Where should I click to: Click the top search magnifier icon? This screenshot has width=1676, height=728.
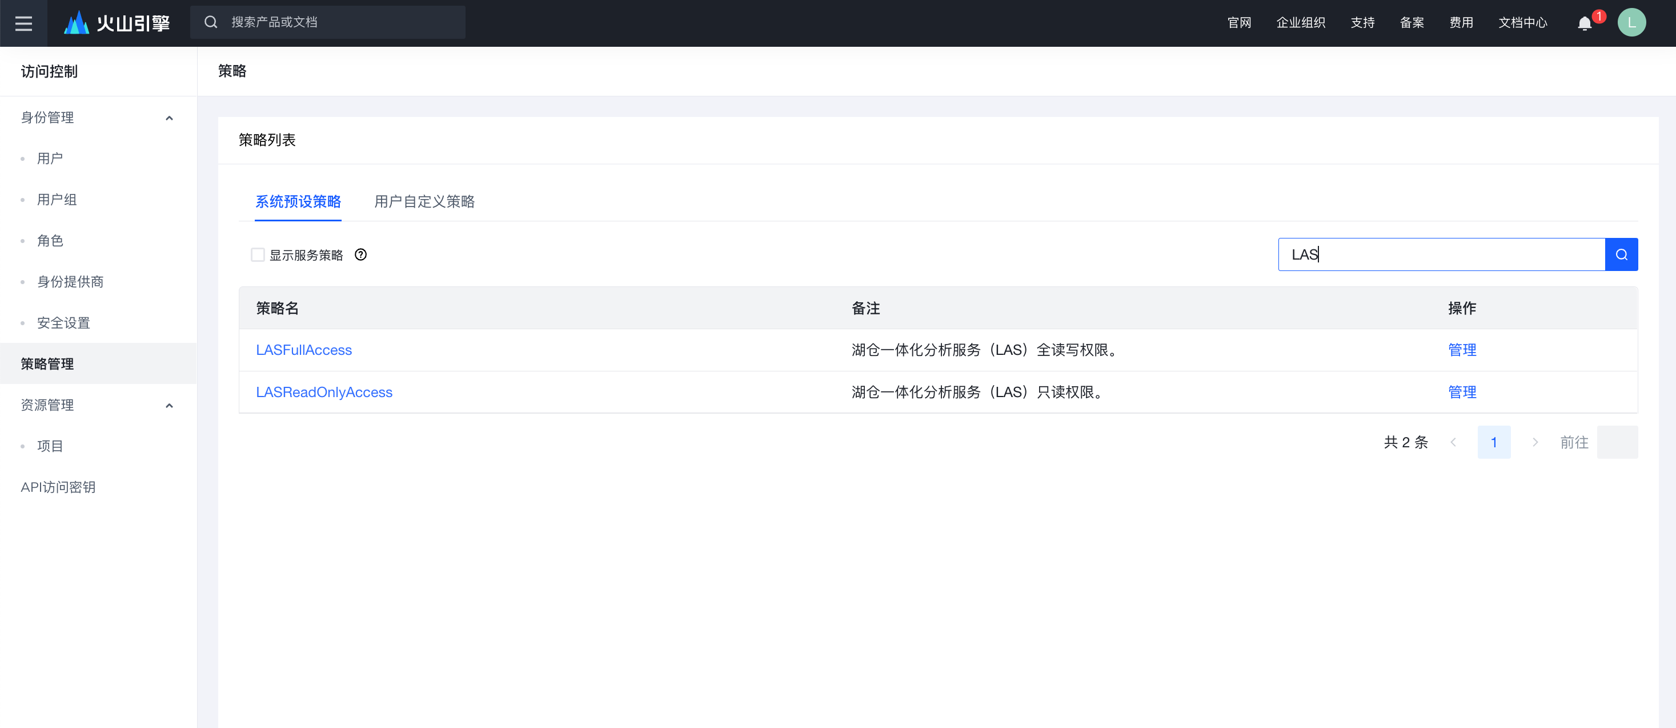tap(211, 22)
